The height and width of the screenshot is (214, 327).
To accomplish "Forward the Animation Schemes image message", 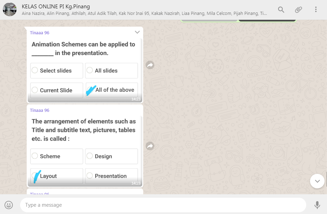I will 150,65.
